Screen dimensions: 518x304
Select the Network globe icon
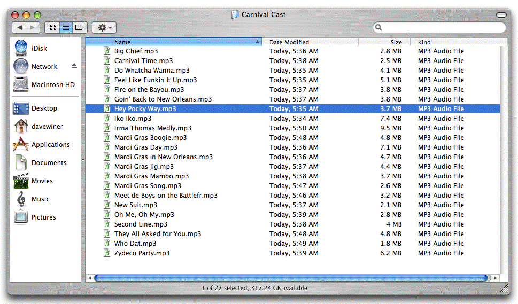(x=21, y=67)
